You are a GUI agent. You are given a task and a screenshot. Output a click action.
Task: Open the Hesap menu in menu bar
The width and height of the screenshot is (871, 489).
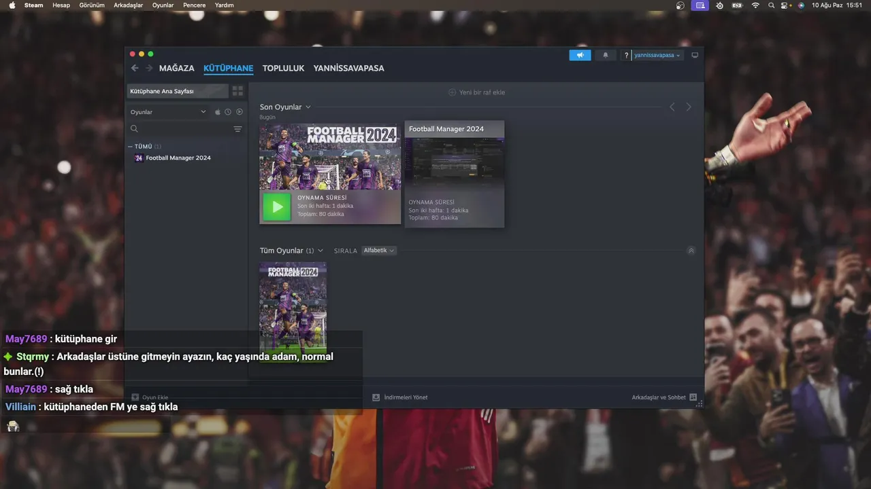[x=61, y=5]
